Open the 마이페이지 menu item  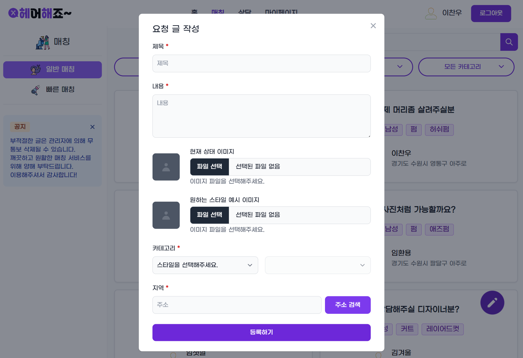pyautogui.click(x=281, y=13)
